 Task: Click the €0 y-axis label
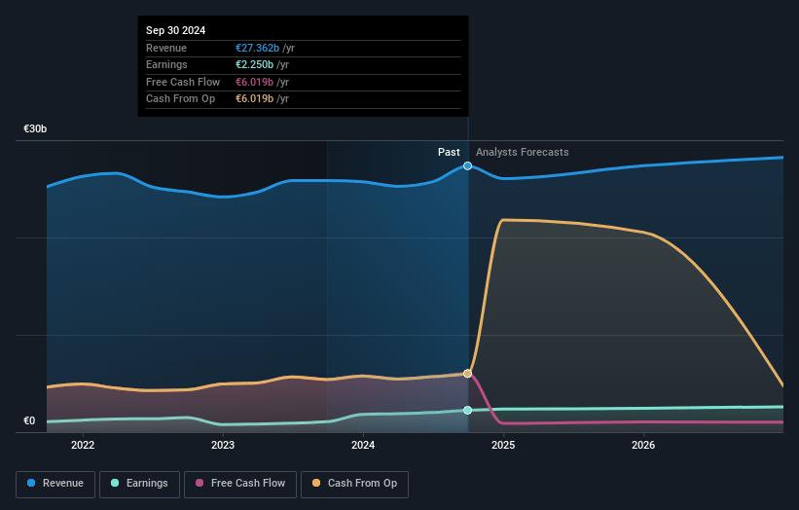pos(29,420)
